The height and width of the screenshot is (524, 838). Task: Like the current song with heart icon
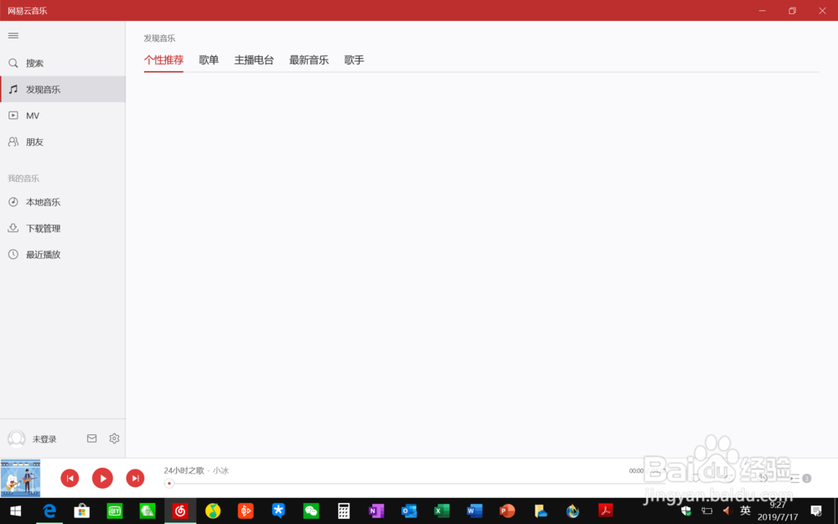(696, 478)
